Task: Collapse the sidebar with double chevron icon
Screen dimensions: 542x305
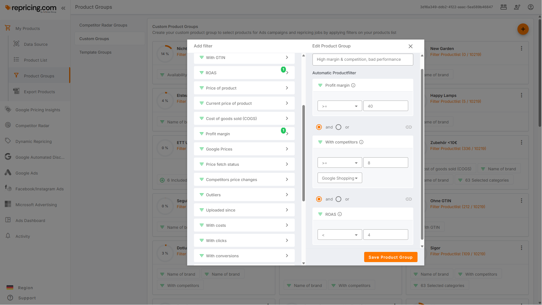Action: click(x=63, y=8)
